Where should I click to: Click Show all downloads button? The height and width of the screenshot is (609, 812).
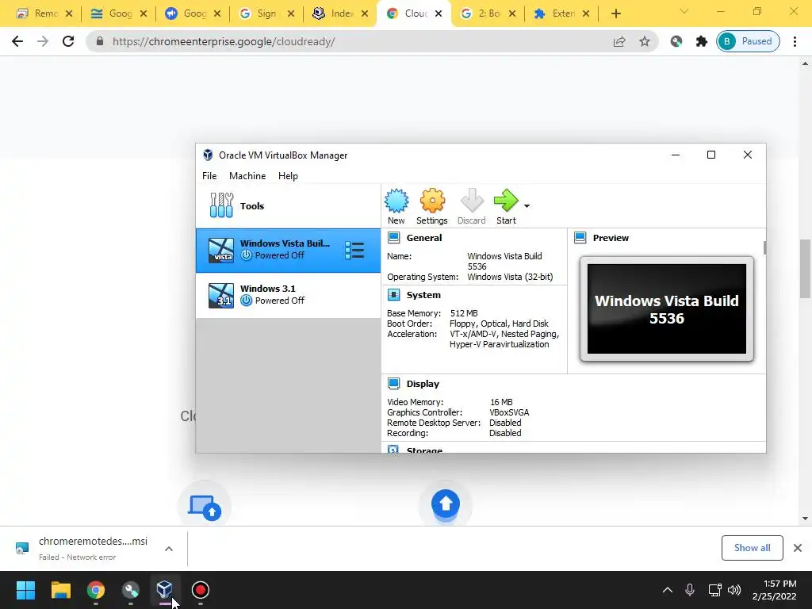[752, 548]
